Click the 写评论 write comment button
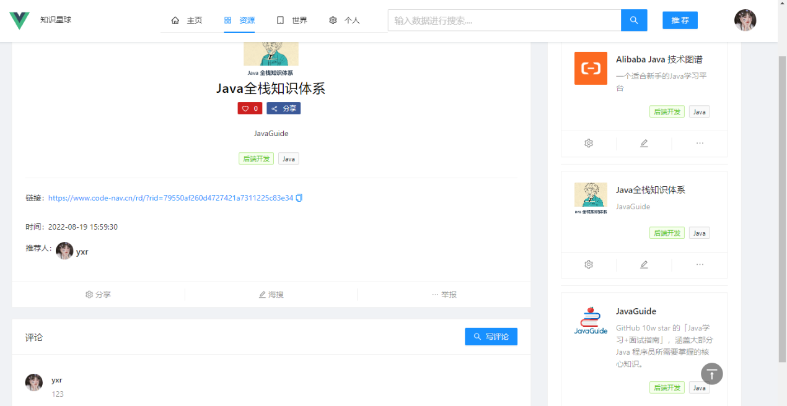 (x=491, y=337)
